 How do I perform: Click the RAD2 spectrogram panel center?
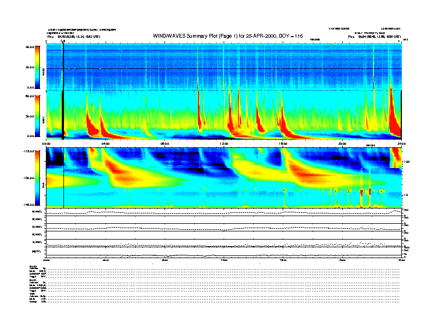coord(224,67)
